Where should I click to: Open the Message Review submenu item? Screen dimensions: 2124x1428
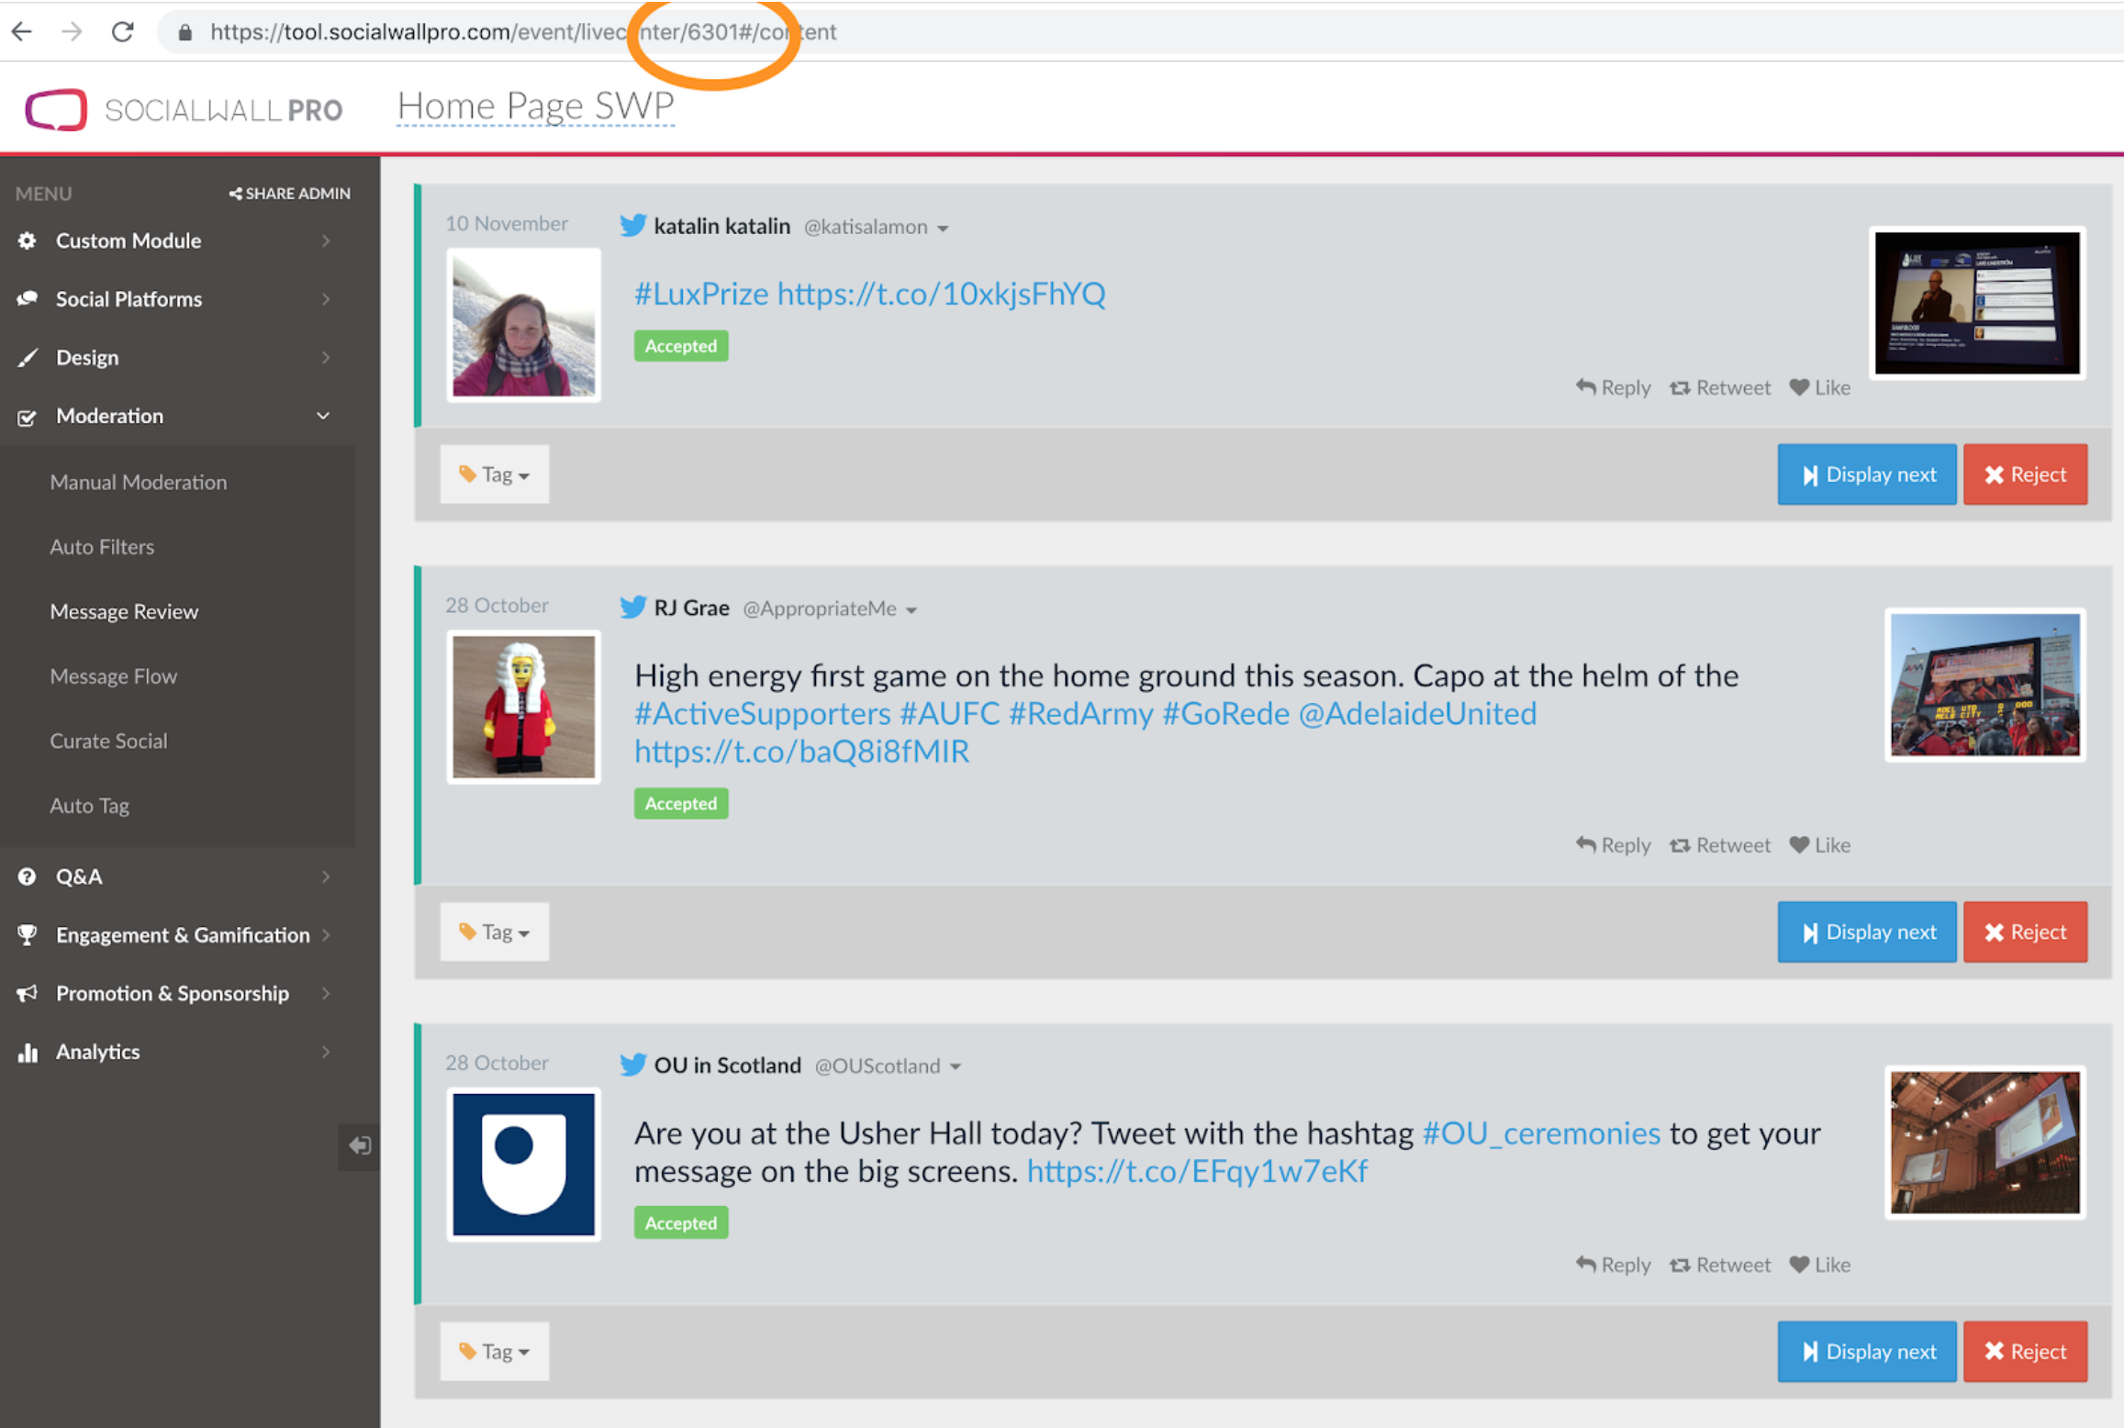tap(124, 611)
